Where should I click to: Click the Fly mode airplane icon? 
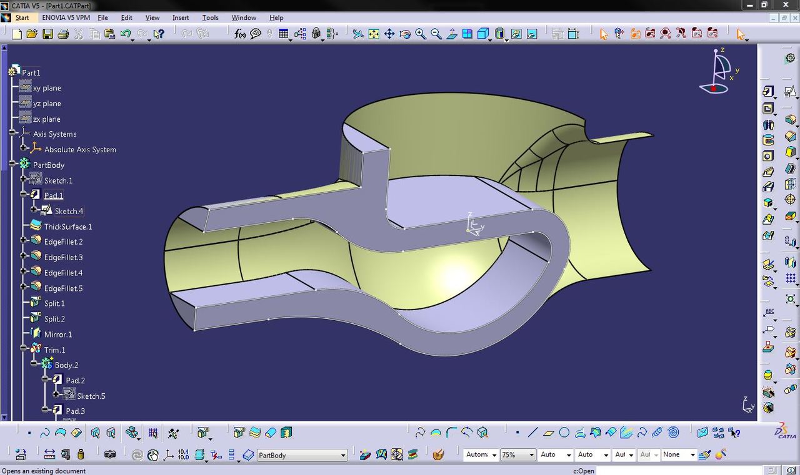click(358, 34)
